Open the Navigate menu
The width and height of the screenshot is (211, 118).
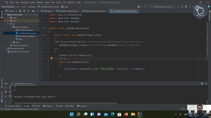click(x=25, y=2)
